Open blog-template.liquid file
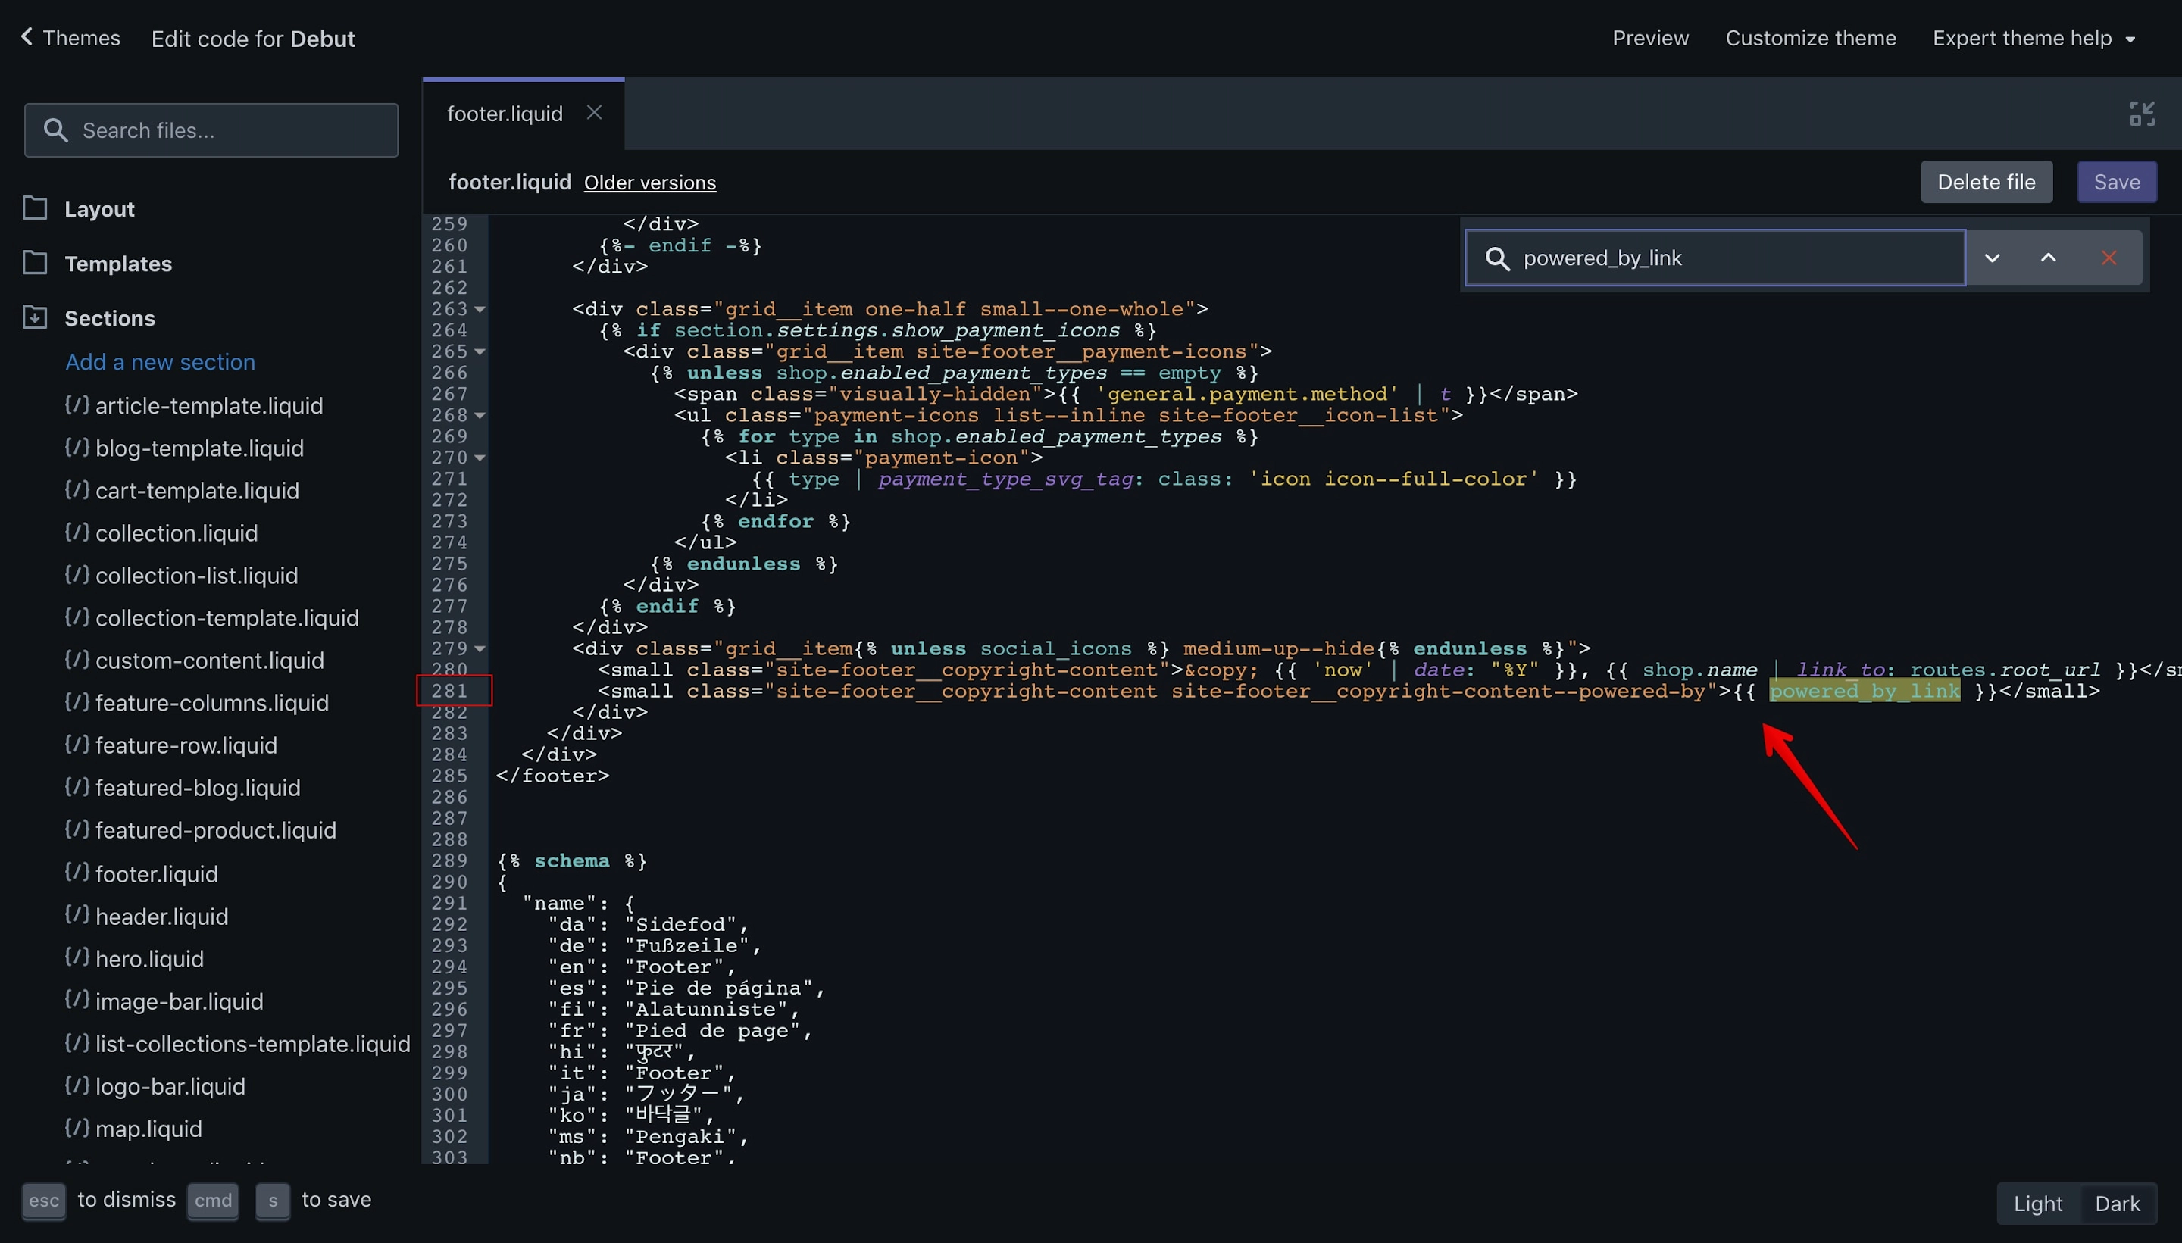Viewport: 2182px width, 1243px height. 200,448
